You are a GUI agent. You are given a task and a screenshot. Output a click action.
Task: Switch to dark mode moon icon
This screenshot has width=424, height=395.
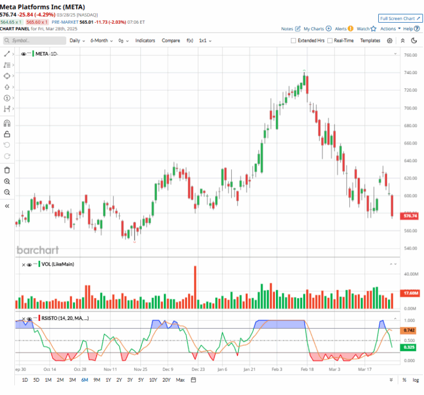(414, 40)
